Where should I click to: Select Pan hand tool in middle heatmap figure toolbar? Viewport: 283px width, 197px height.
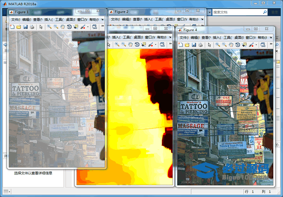coord(130,45)
